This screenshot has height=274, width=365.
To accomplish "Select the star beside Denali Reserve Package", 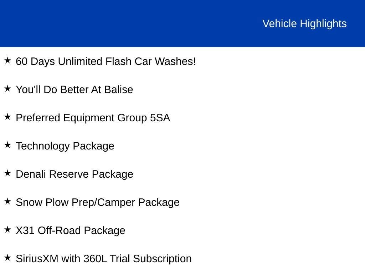I will tap(7, 173).
